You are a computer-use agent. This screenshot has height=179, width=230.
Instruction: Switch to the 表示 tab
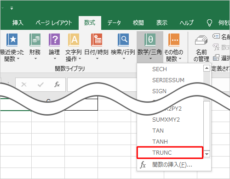click(162, 23)
